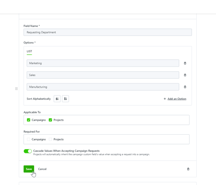216x185 pixels.
Task: Delete the custom field using bottom trash icon
Action: tap(188, 169)
